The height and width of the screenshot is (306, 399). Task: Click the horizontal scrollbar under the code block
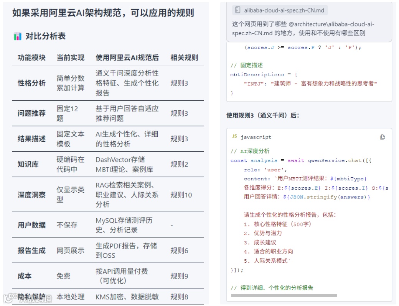pos(284,295)
